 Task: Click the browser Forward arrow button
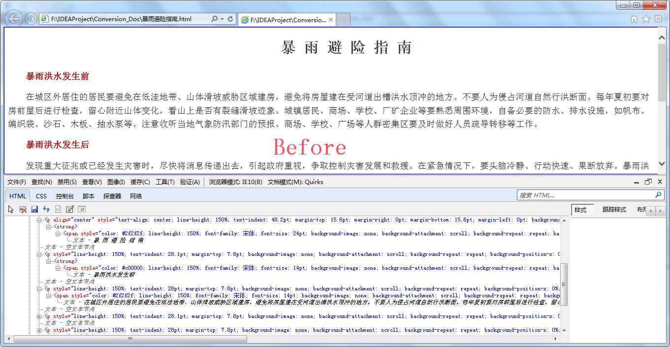(x=31, y=19)
